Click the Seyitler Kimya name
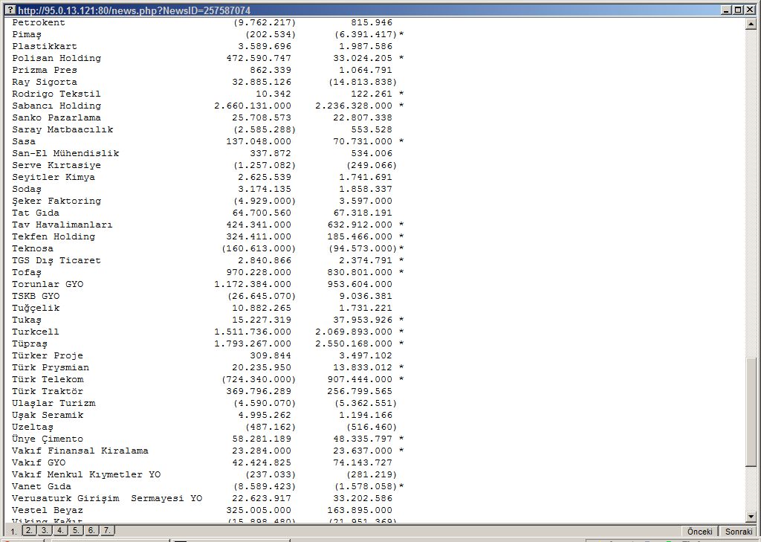 click(x=54, y=177)
